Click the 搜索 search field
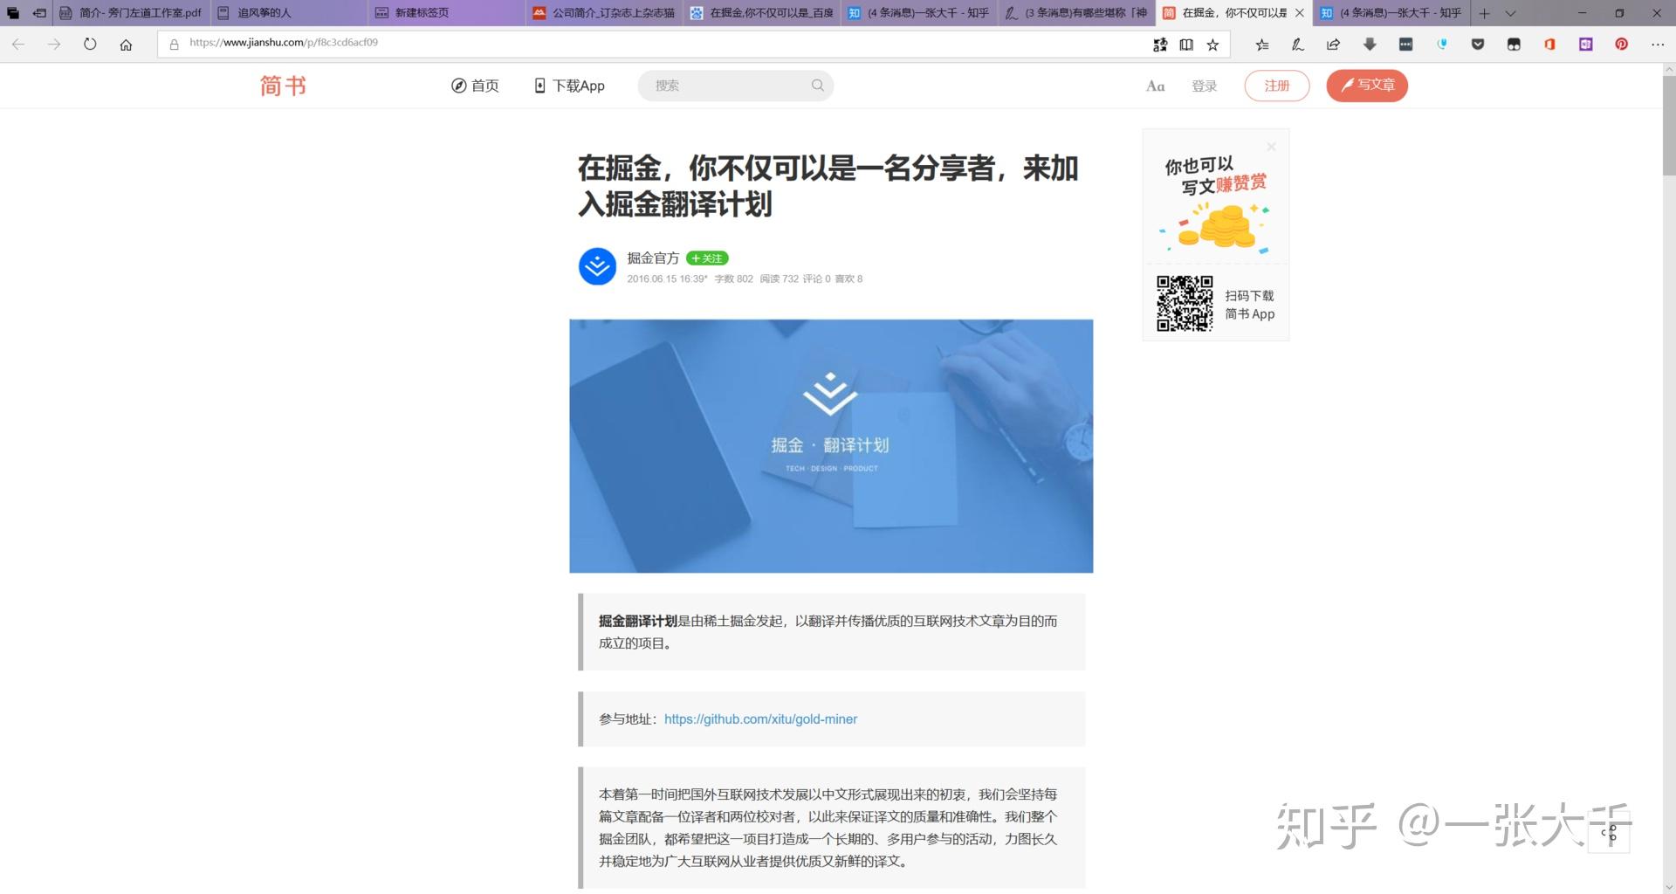 coord(735,86)
